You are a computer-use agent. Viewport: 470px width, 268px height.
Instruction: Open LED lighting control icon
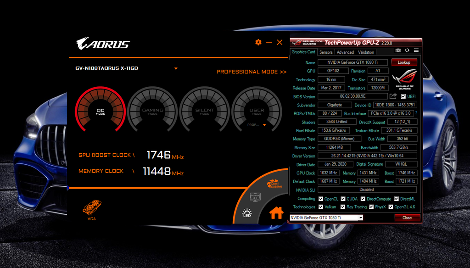click(247, 213)
